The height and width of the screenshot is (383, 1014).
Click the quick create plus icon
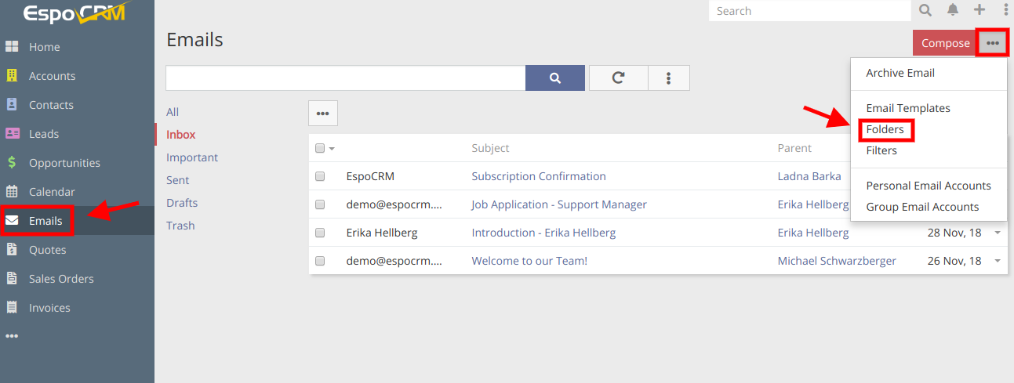coord(979,10)
